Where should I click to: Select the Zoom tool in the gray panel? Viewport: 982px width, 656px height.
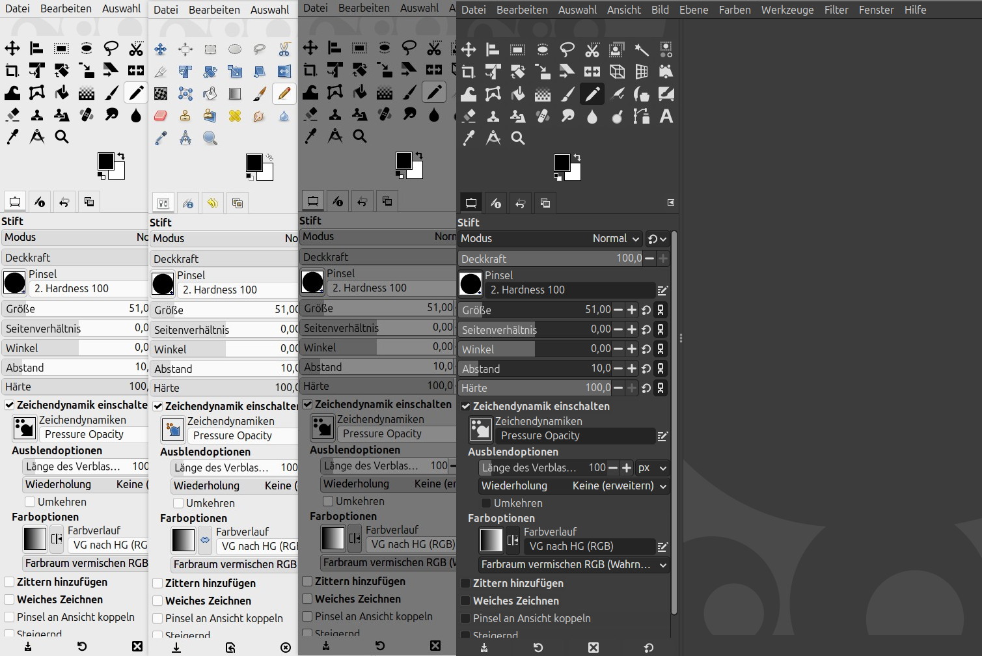pos(360,136)
